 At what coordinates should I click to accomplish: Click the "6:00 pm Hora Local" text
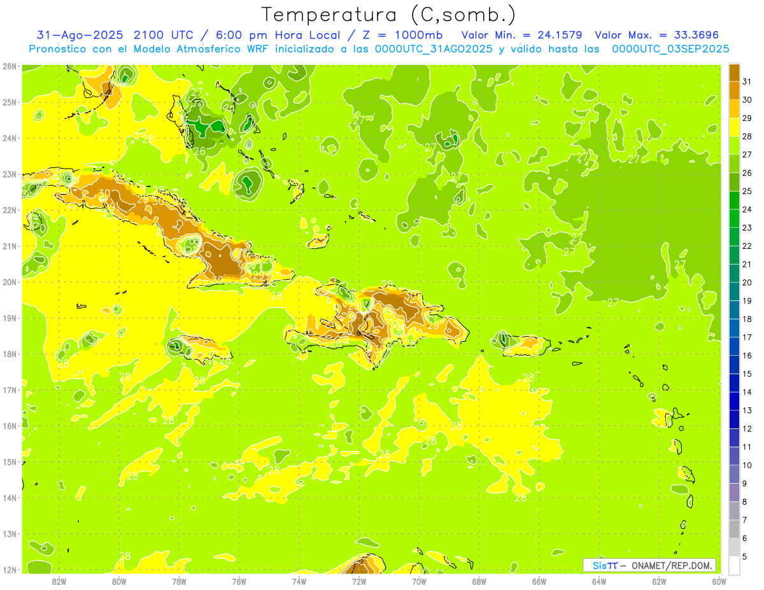277,35
